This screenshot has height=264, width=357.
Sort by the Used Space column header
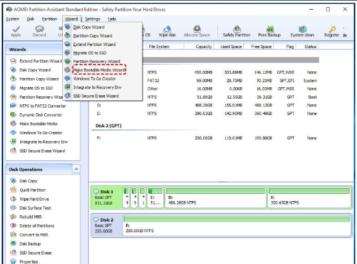229,46
